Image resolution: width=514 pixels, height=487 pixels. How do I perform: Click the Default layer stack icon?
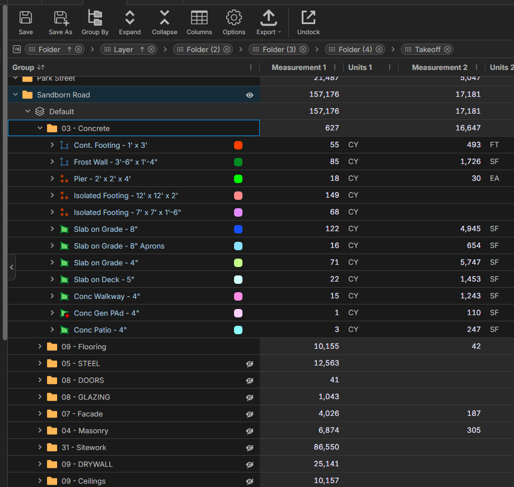pos(40,111)
